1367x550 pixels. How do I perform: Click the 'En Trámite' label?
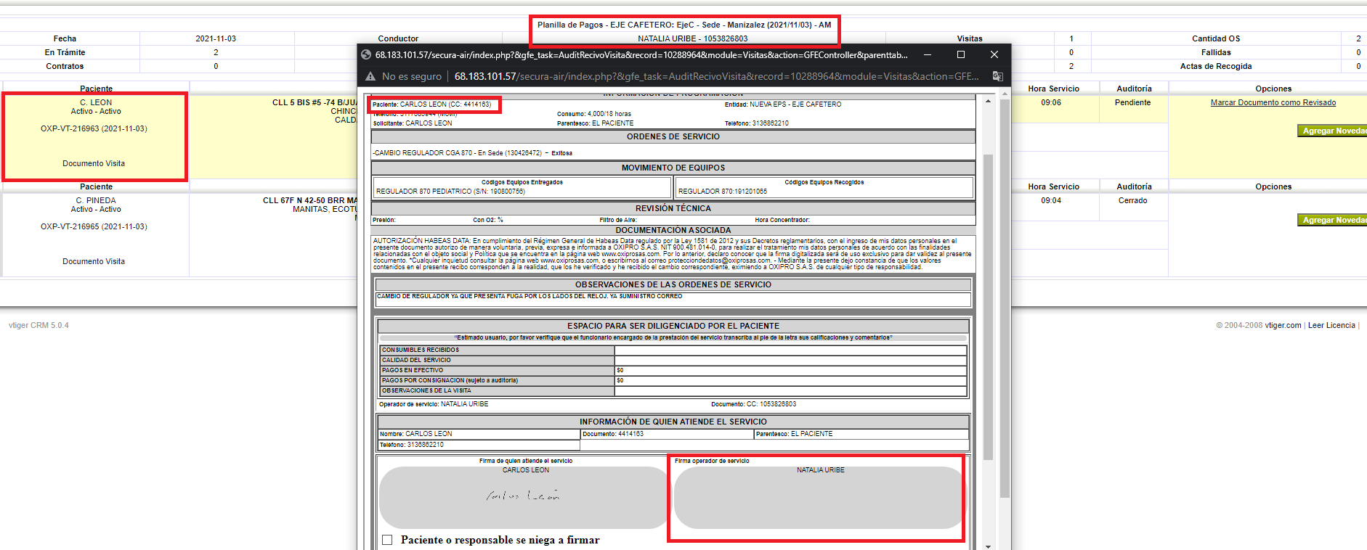65,52
